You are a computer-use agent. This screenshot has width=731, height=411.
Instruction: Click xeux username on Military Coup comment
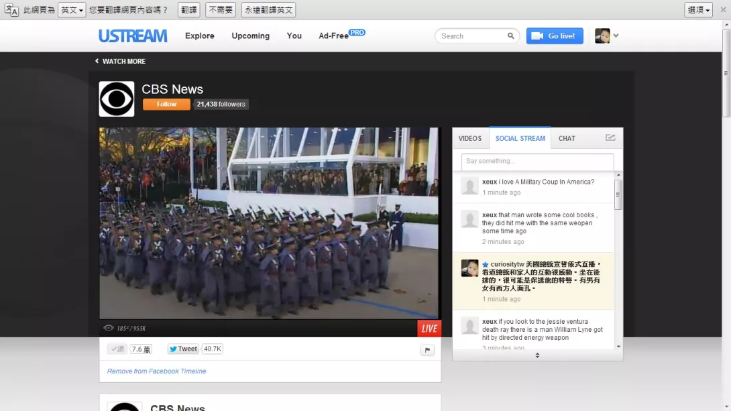490,182
